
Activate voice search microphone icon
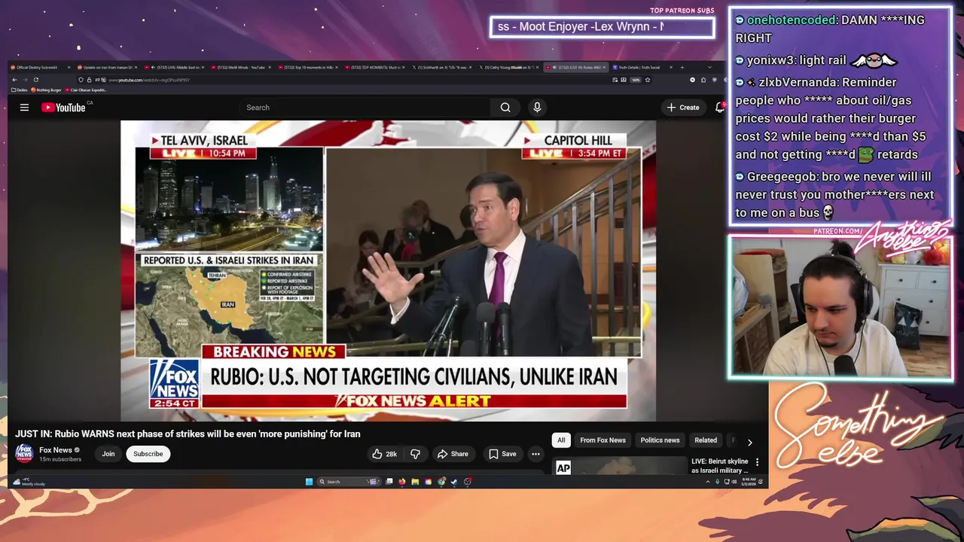tap(537, 108)
